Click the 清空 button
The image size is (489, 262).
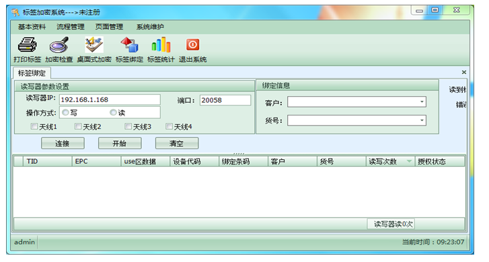pos(177,143)
